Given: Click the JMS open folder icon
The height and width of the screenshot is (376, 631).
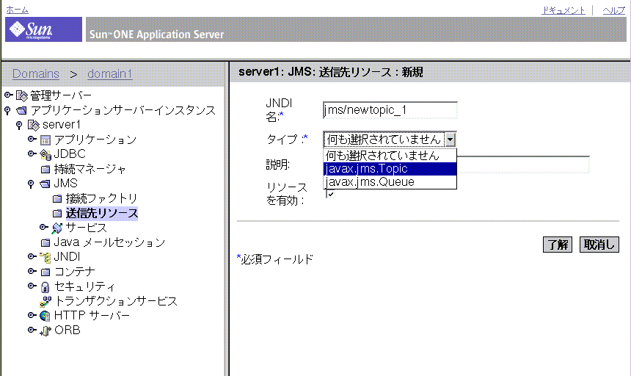Looking at the screenshot, I should 45,184.
